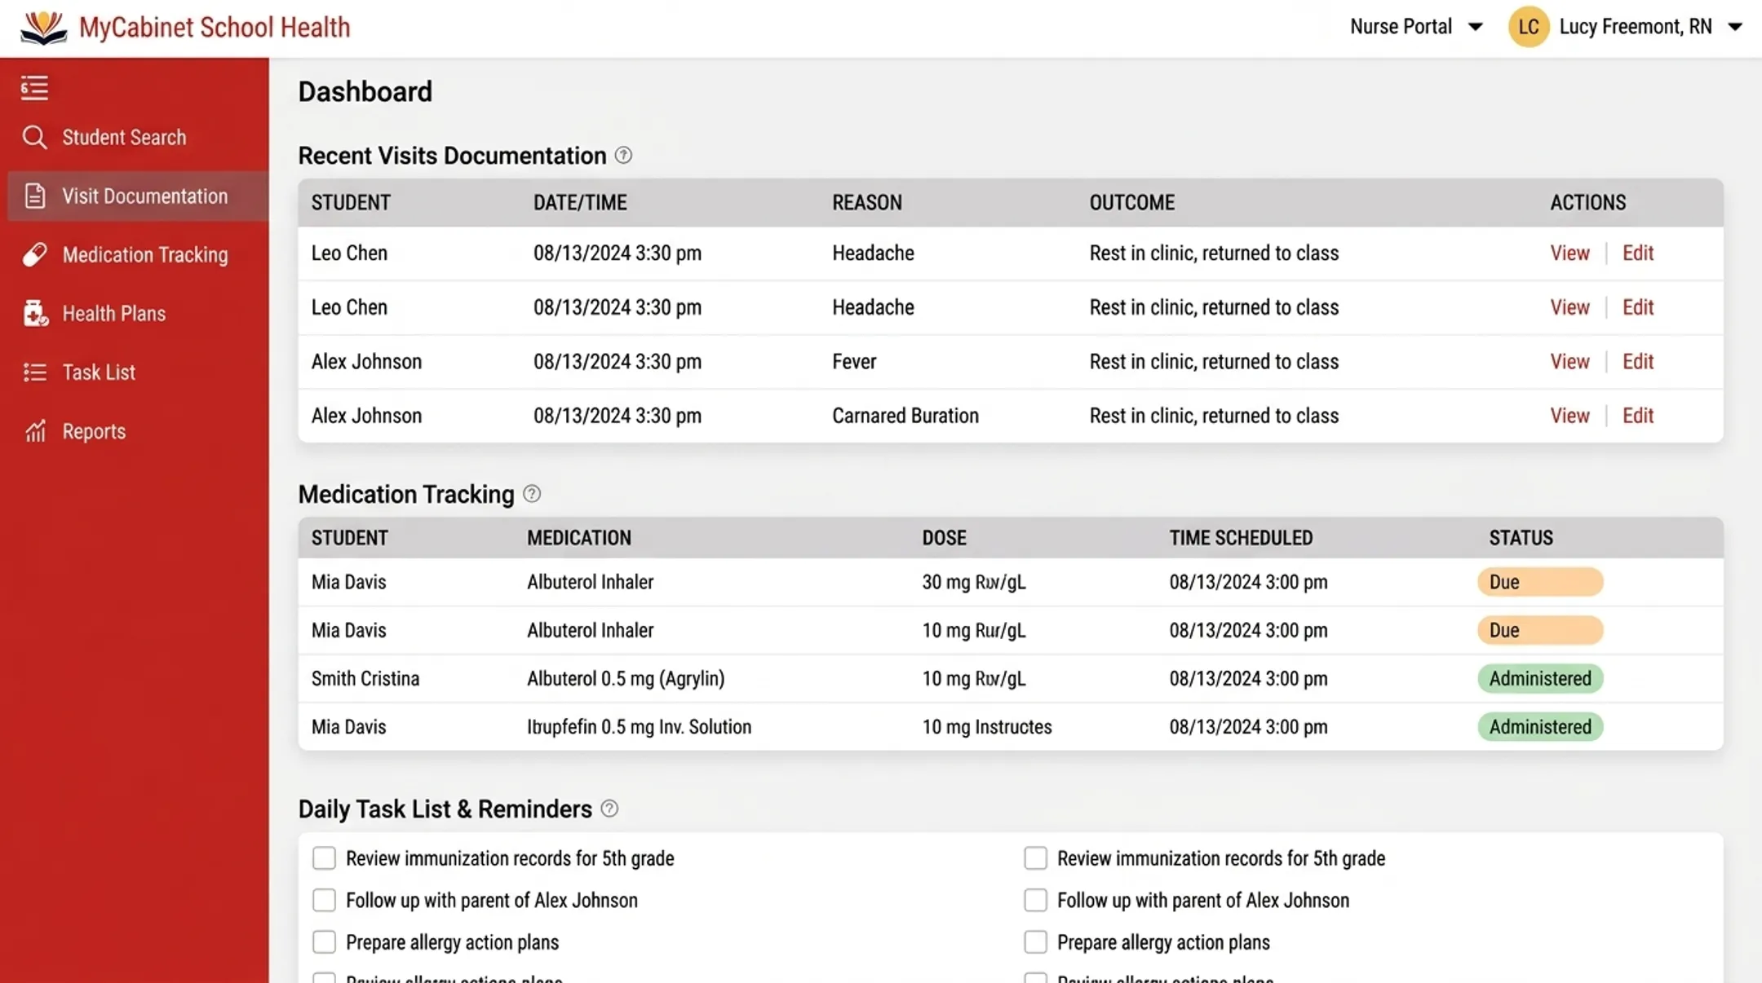Click 'Albuterol 0.5 mg (Agrylin)' medication cell
This screenshot has height=983, width=1762.
[x=626, y=678]
